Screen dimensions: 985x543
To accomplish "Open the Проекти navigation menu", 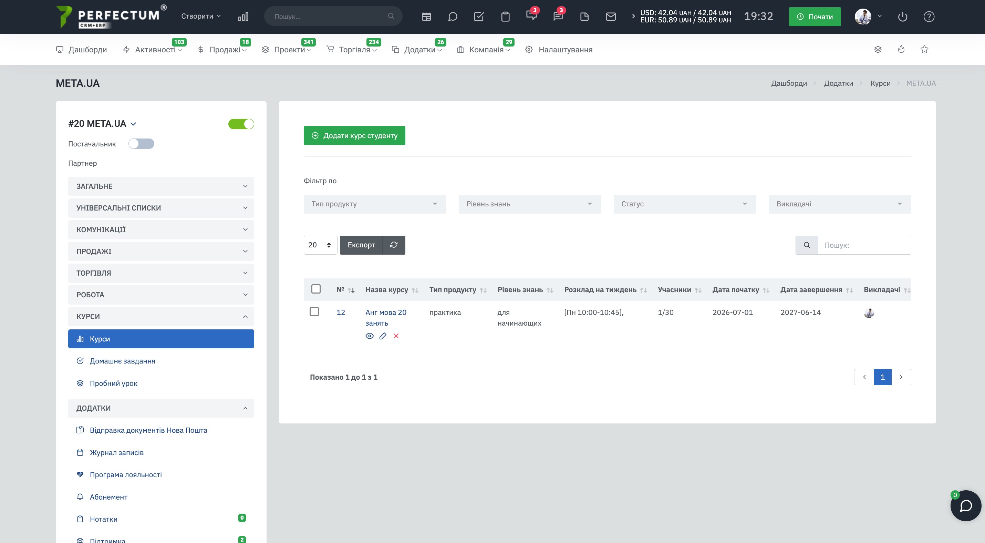I will click(x=287, y=49).
